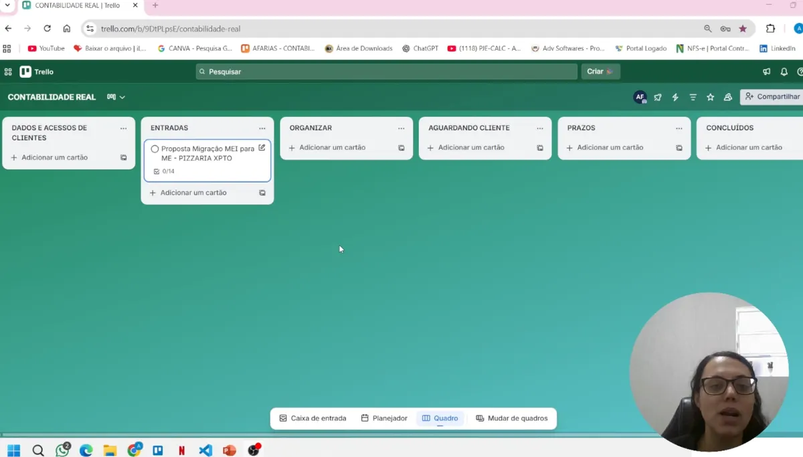Open Microsoft Edge from the taskbar
Viewport: 803px width, 457px height.
pos(86,450)
